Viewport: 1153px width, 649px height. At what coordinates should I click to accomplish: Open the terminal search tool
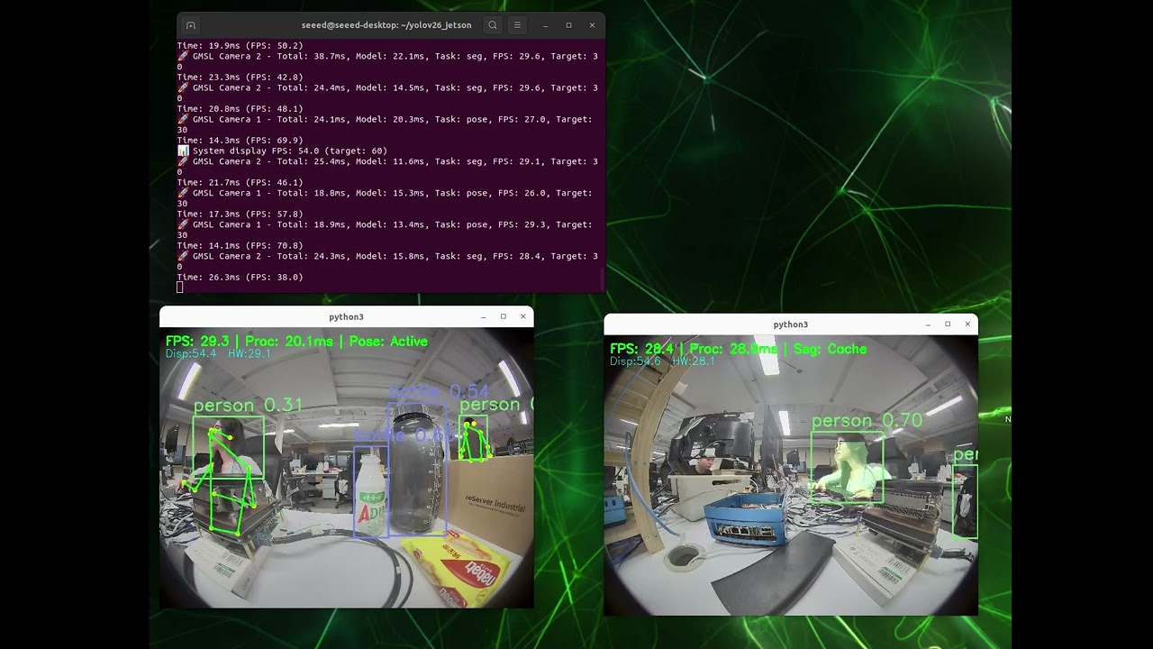(x=493, y=25)
